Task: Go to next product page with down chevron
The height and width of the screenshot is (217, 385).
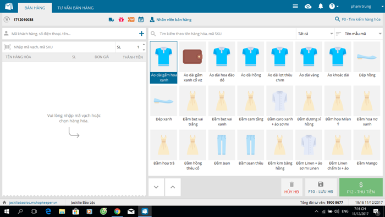Action: (156, 187)
